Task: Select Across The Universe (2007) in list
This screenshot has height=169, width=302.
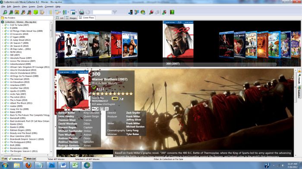Action: click(22, 61)
